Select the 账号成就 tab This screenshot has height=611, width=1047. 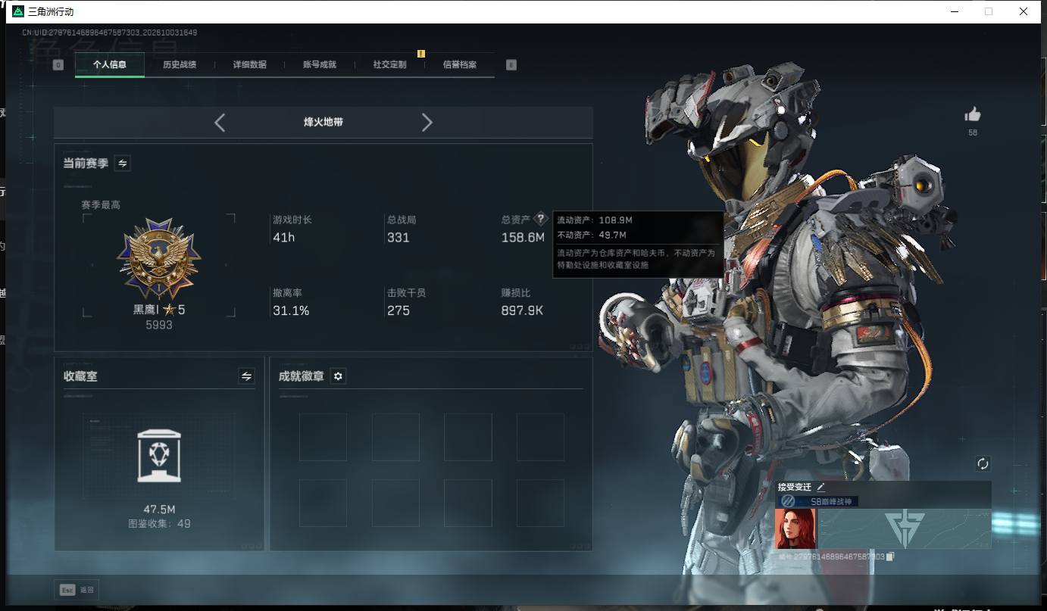320,65
